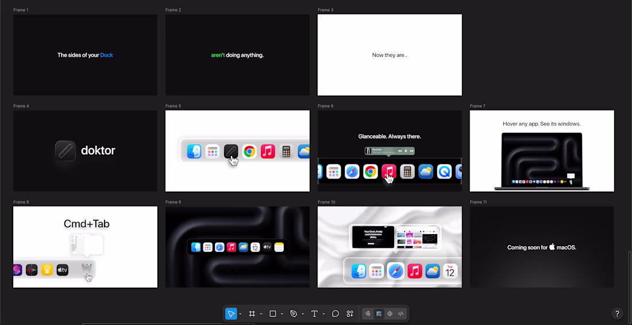Open shape tools dropdown arrow
This screenshot has height=325, width=632.
click(282, 314)
